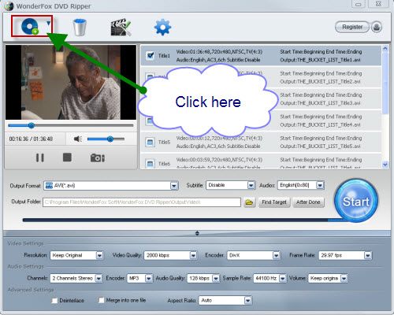Open the Subtitle dropdown

(x=251, y=185)
